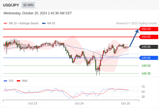Click the RSI blue legend swatch
This screenshot has height=108, width=159.
5,81
